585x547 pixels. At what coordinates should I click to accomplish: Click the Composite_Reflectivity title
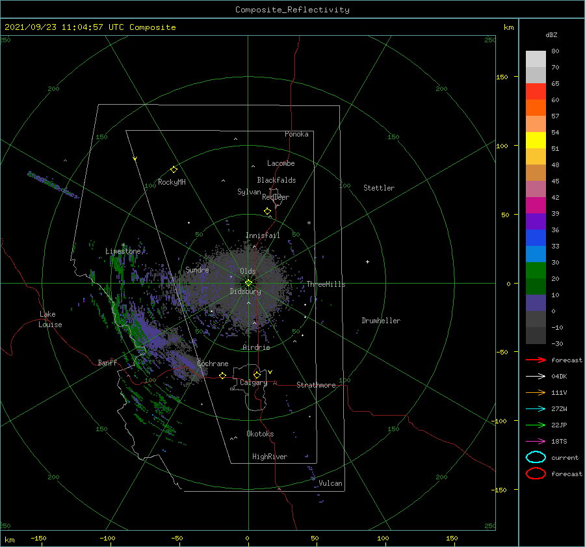point(292,10)
